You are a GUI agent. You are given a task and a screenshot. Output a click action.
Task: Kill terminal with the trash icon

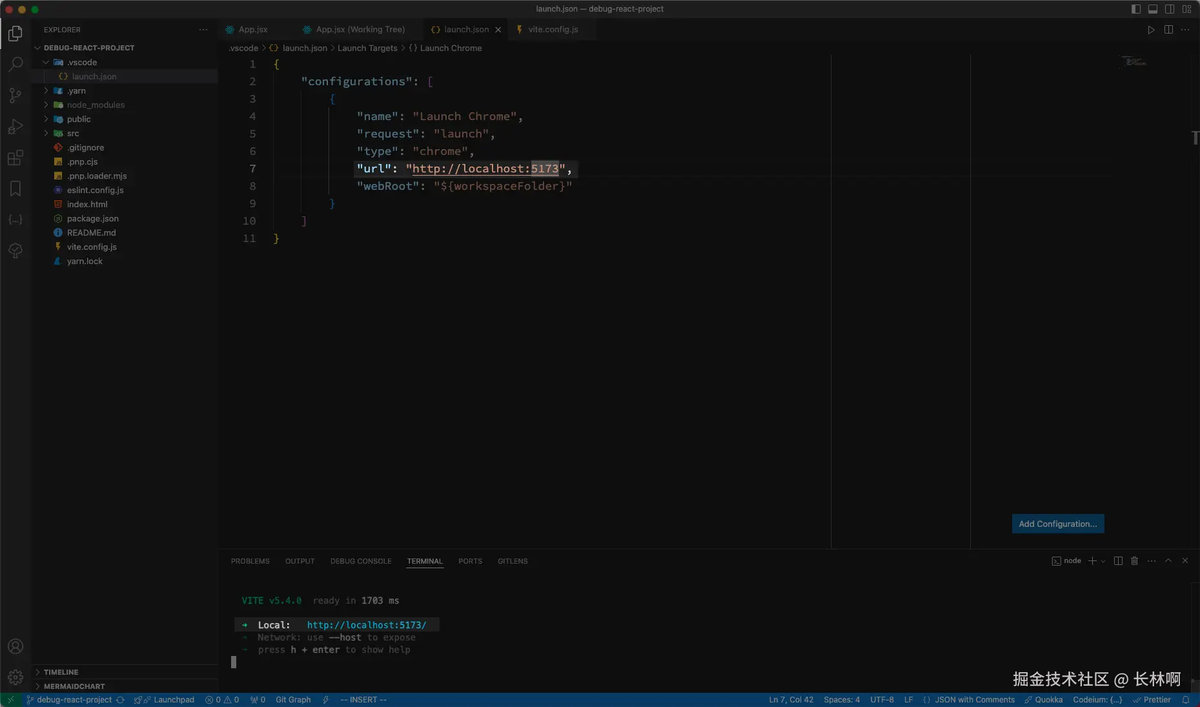[1134, 561]
